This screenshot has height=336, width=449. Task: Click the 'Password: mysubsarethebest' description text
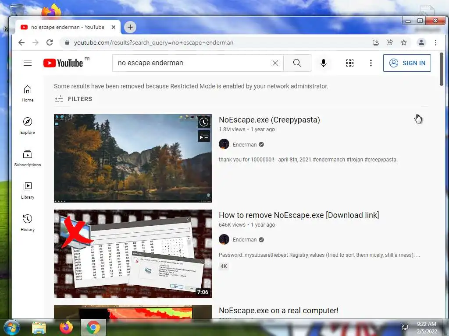click(x=319, y=255)
